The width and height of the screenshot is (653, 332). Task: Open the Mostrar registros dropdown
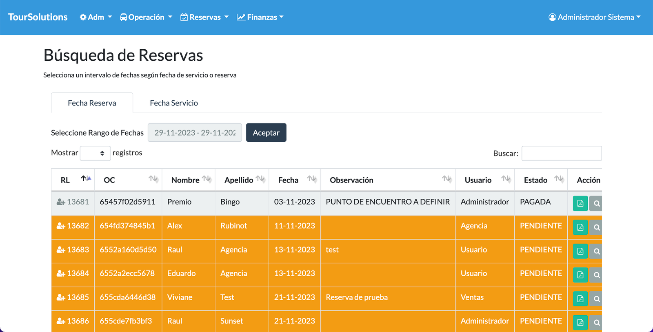point(95,153)
